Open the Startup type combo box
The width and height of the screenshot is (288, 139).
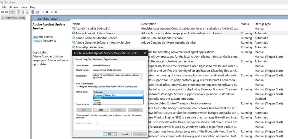(x=118, y=92)
